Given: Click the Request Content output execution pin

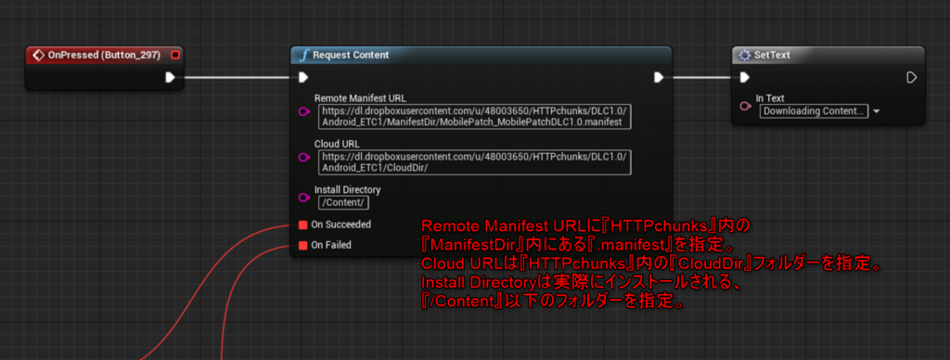Looking at the screenshot, I should (659, 77).
